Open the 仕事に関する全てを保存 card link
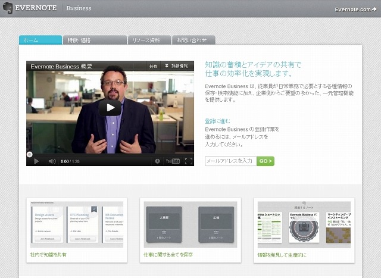 [168, 255]
